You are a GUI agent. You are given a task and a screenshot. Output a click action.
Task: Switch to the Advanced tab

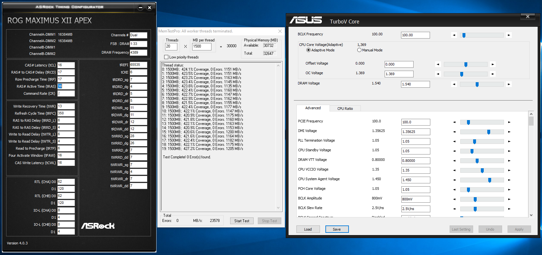tap(313, 108)
